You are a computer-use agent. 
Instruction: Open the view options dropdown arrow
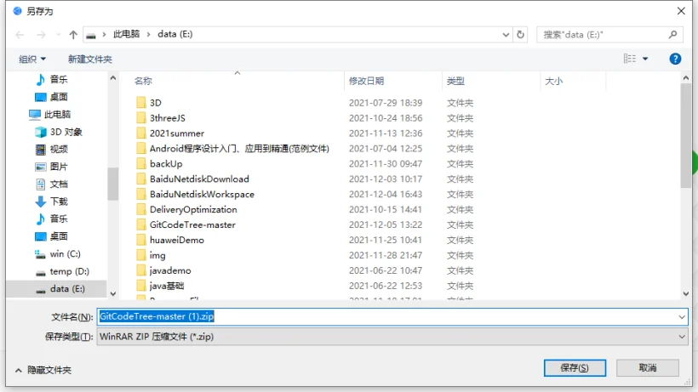coord(645,59)
